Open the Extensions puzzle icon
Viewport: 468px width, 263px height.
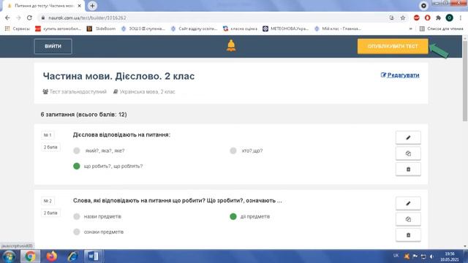pyautogui.click(x=438, y=18)
